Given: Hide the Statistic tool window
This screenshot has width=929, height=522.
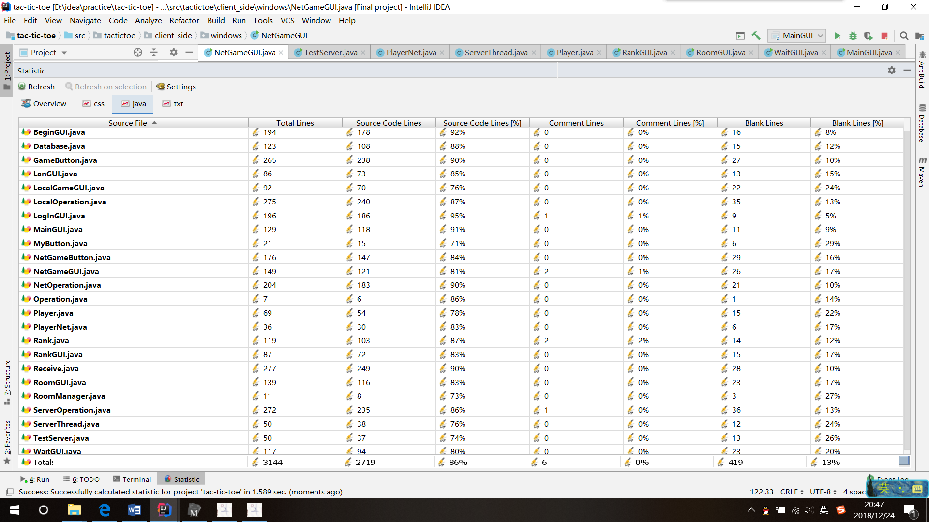Looking at the screenshot, I should point(907,71).
